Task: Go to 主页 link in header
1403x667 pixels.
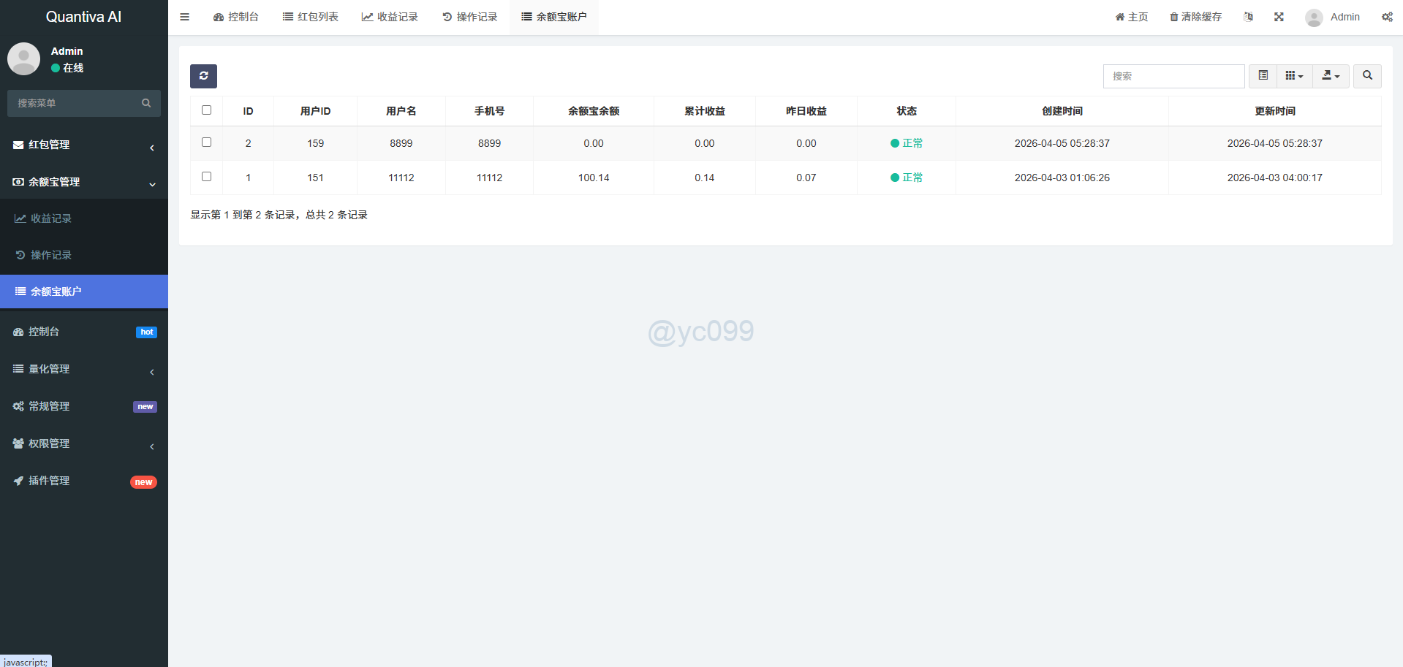Action: [x=1131, y=17]
